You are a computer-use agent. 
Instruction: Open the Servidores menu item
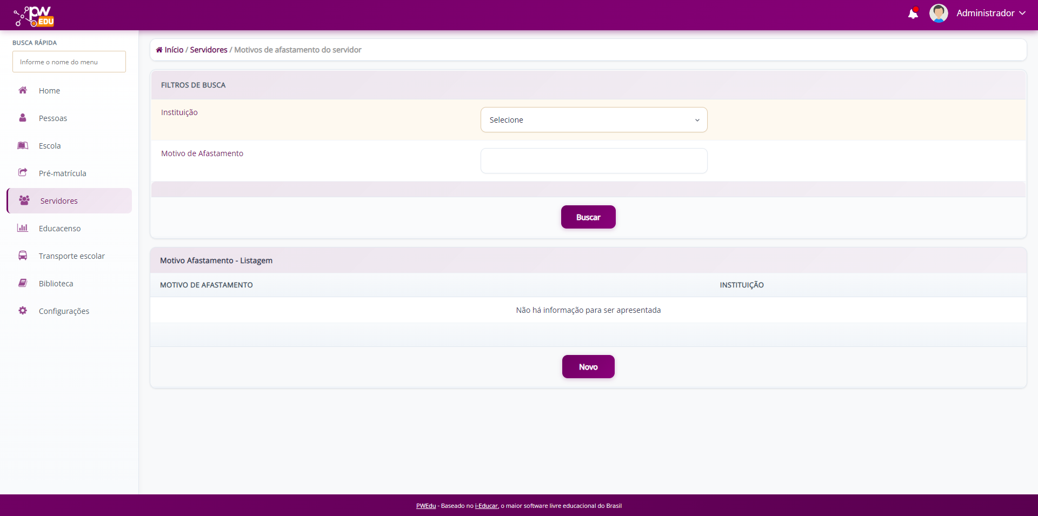click(59, 201)
